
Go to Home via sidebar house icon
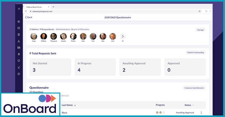pyautogui.click(x=19, y=21)
